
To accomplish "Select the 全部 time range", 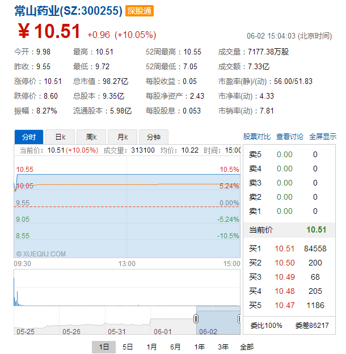I will click(247, 347).
